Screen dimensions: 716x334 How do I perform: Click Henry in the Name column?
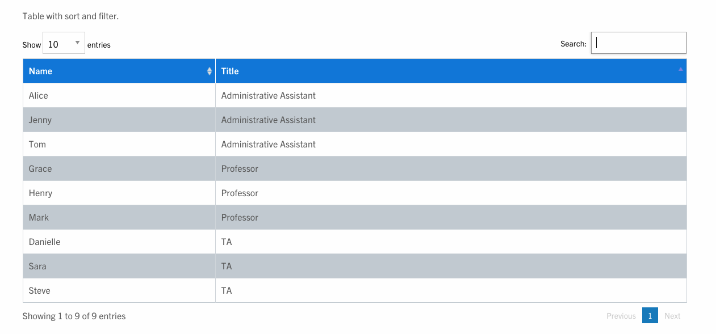40,193
